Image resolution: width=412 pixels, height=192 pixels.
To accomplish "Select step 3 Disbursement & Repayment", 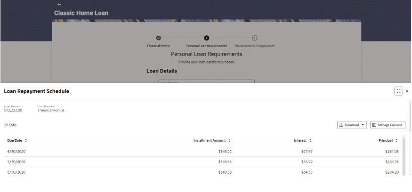I will 255,38.
